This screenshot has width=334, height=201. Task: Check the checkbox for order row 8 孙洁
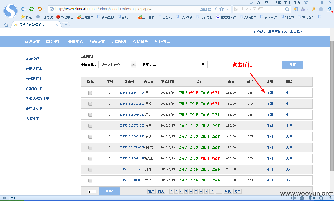[x=90, y=169]
